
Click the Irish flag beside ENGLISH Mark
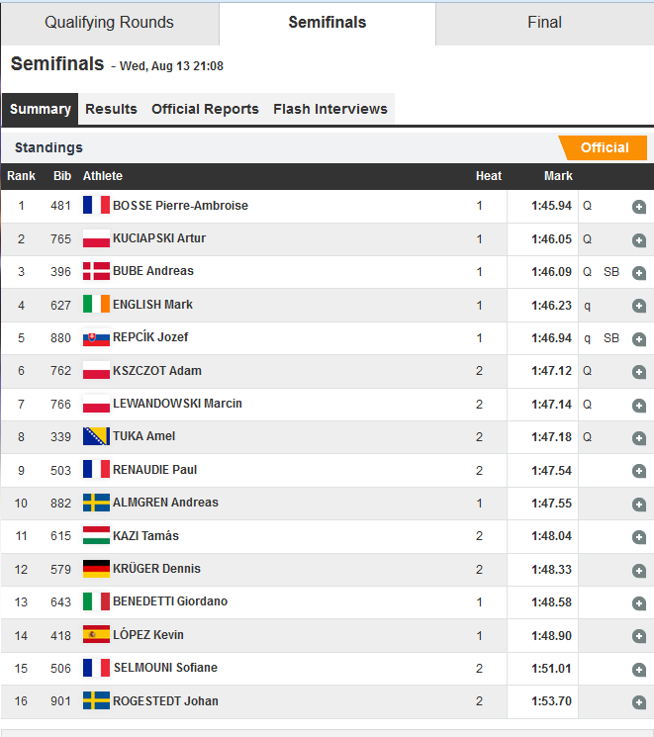point(96,305)
